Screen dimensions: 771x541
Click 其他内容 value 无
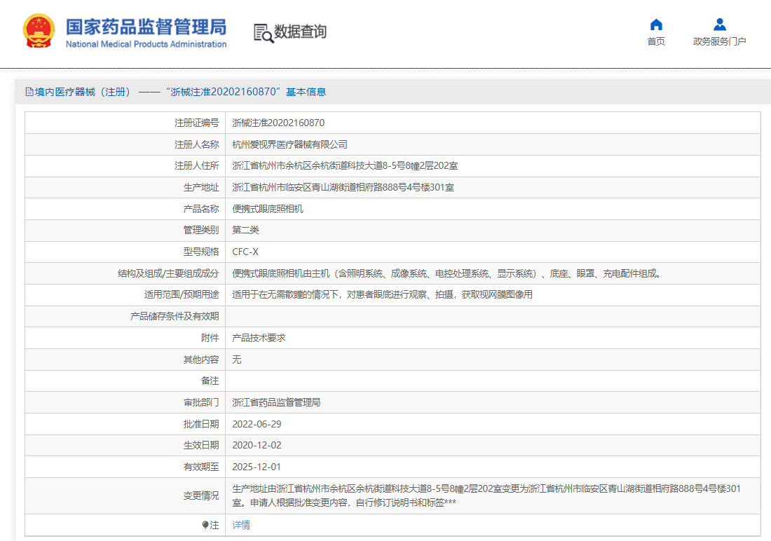[x=236, y=359]
